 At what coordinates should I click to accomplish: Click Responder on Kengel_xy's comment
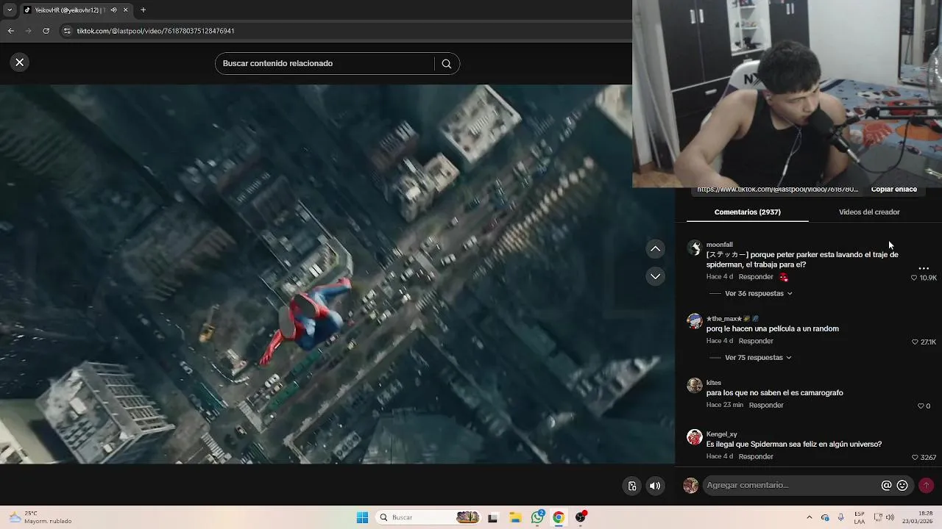756,456
